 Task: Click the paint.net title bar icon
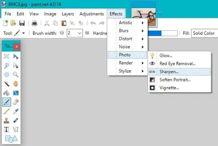[3, 4]
